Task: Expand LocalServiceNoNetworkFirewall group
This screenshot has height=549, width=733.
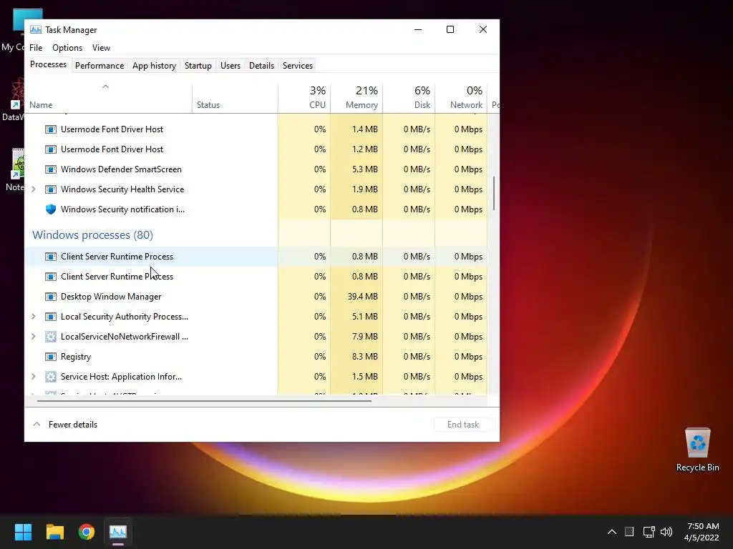Action: click(33, 337)
